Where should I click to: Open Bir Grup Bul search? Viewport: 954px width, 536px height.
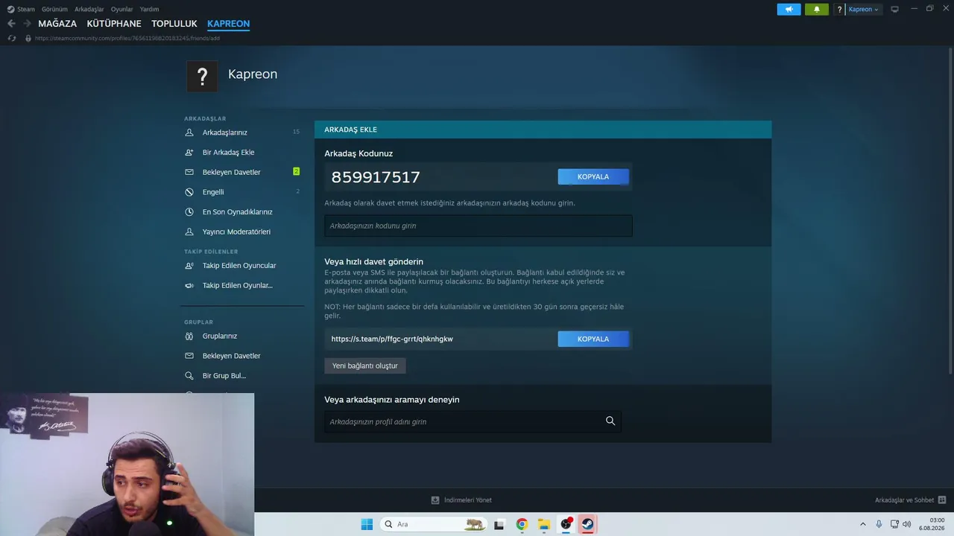(224, 376)
